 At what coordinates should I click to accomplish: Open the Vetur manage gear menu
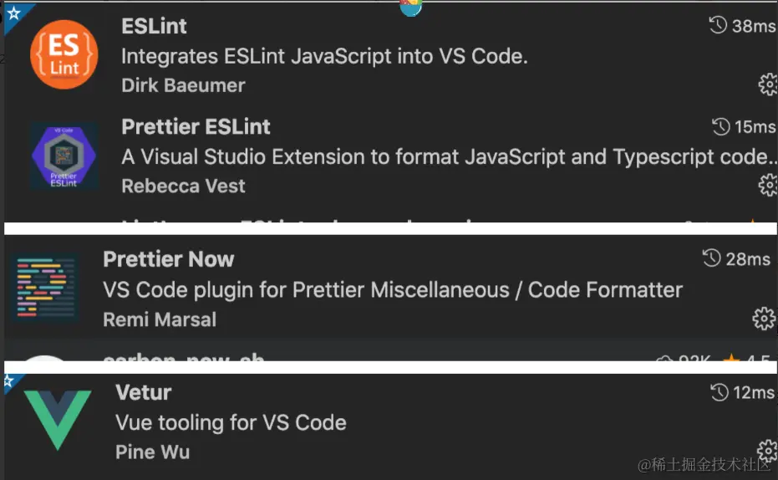click(767, 450)
